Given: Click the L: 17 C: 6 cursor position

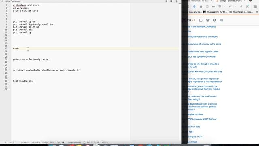Looking at the screenshot, I should click(x=10, y=142).
